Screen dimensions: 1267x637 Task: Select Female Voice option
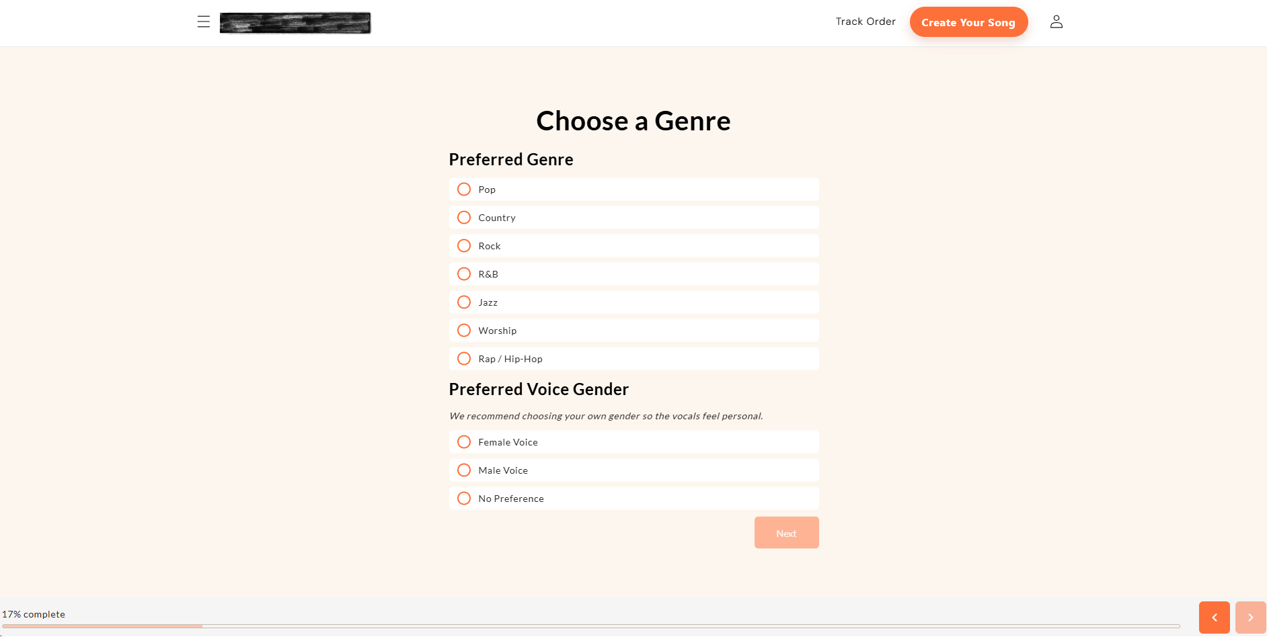click(x=464, y=442)
